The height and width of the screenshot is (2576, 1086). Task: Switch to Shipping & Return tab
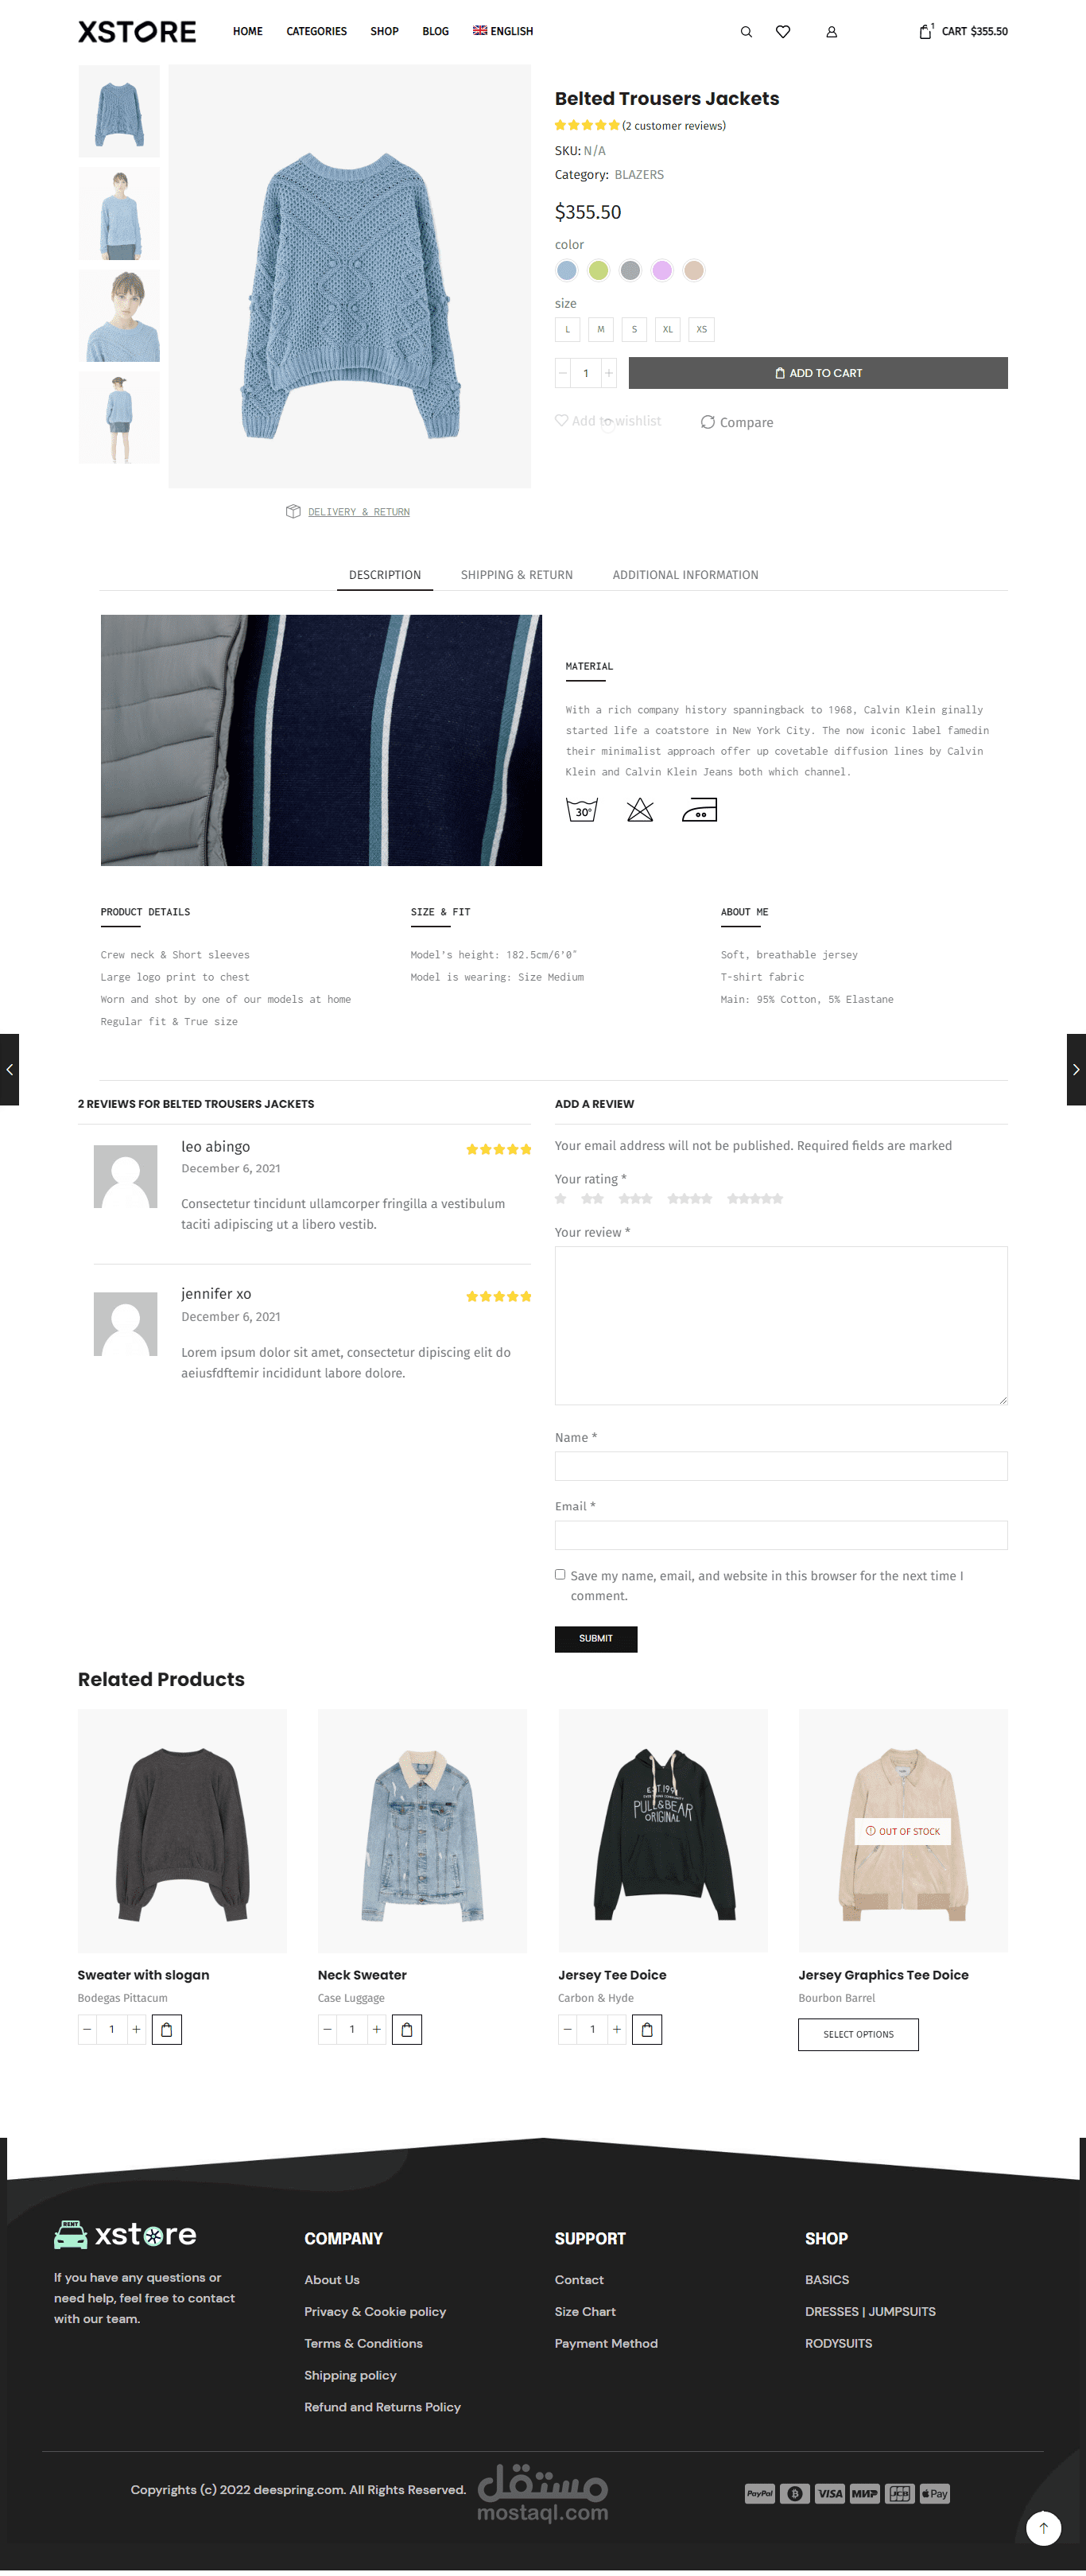click(x=516, y=575)
